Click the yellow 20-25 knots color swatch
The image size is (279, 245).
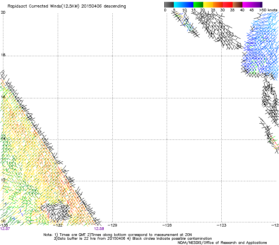click(208, 5)
